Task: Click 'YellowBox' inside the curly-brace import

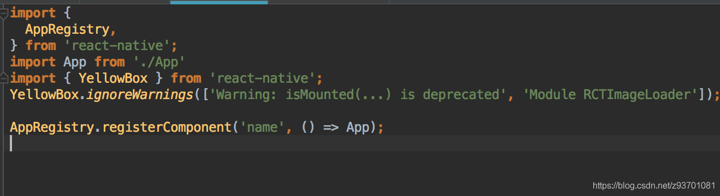Action: pos(113,78)
